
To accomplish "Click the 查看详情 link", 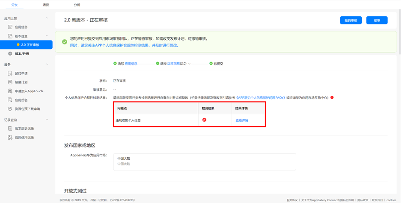I will (x=242, y=121).
